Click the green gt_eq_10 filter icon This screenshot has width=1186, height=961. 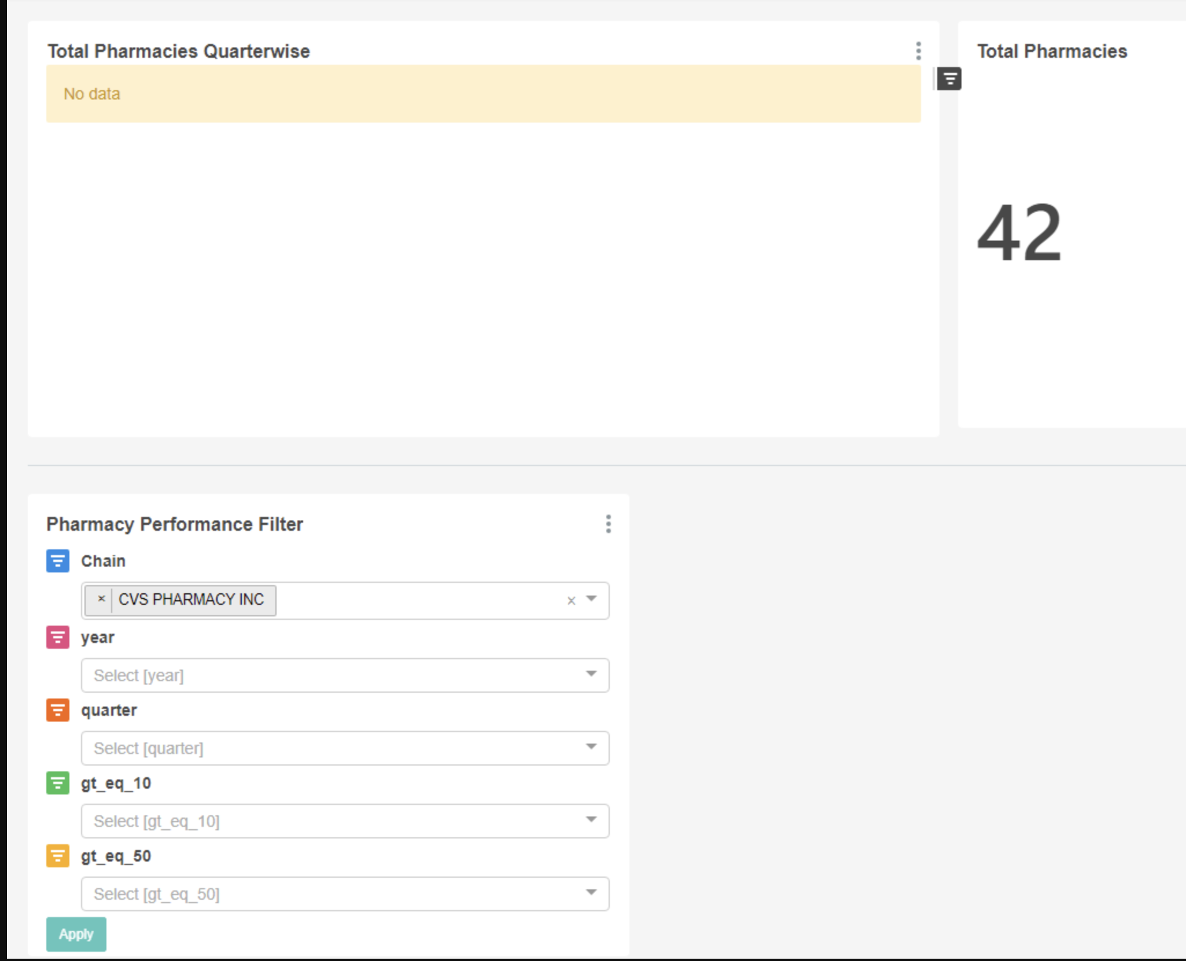(x=57, y=783)
